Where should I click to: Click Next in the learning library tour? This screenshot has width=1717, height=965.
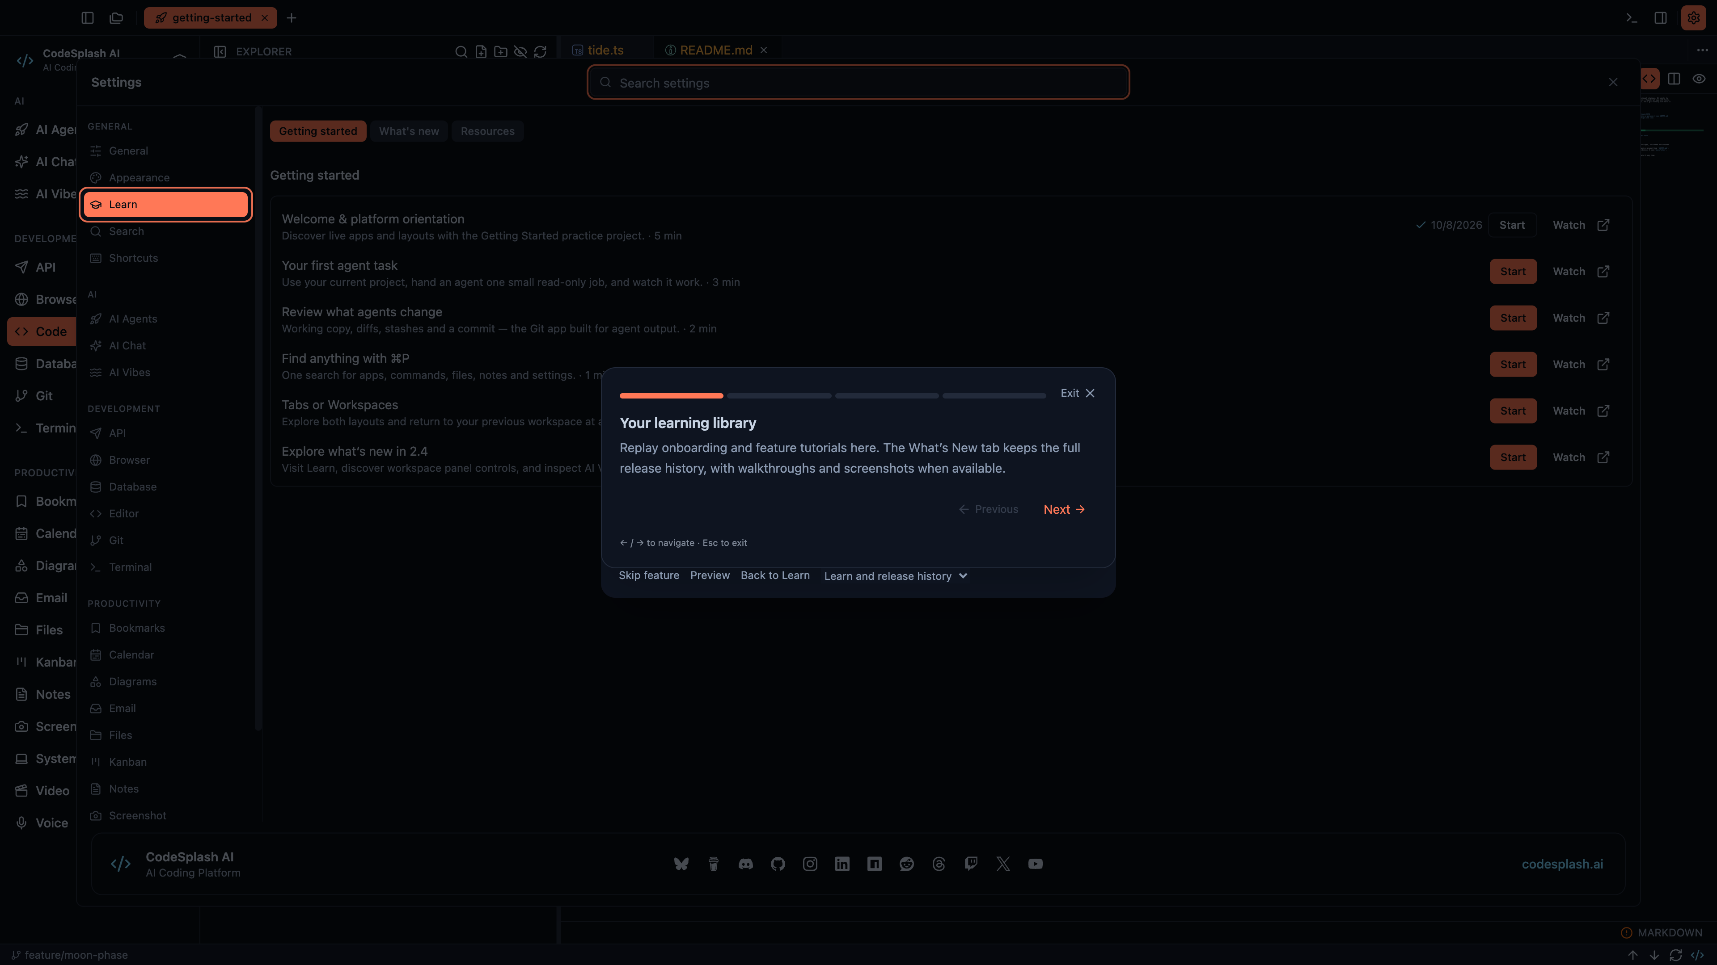click(x=1064, y=509)
